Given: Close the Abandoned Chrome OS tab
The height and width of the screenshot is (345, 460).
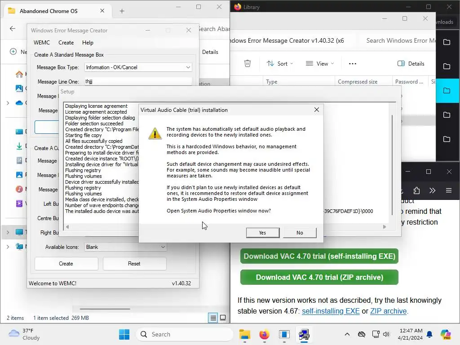Looking at the screenshot, I should (102, 11).
